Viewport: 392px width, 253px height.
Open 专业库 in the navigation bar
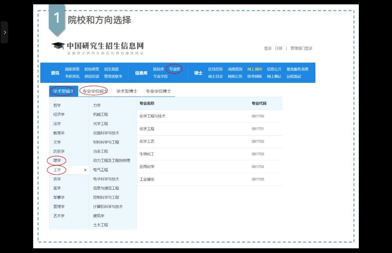175,69
